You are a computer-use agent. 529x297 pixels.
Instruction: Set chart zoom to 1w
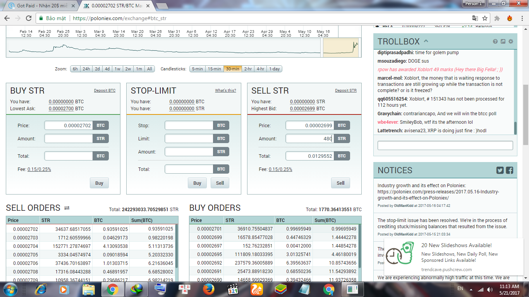[x=118, y=69]
